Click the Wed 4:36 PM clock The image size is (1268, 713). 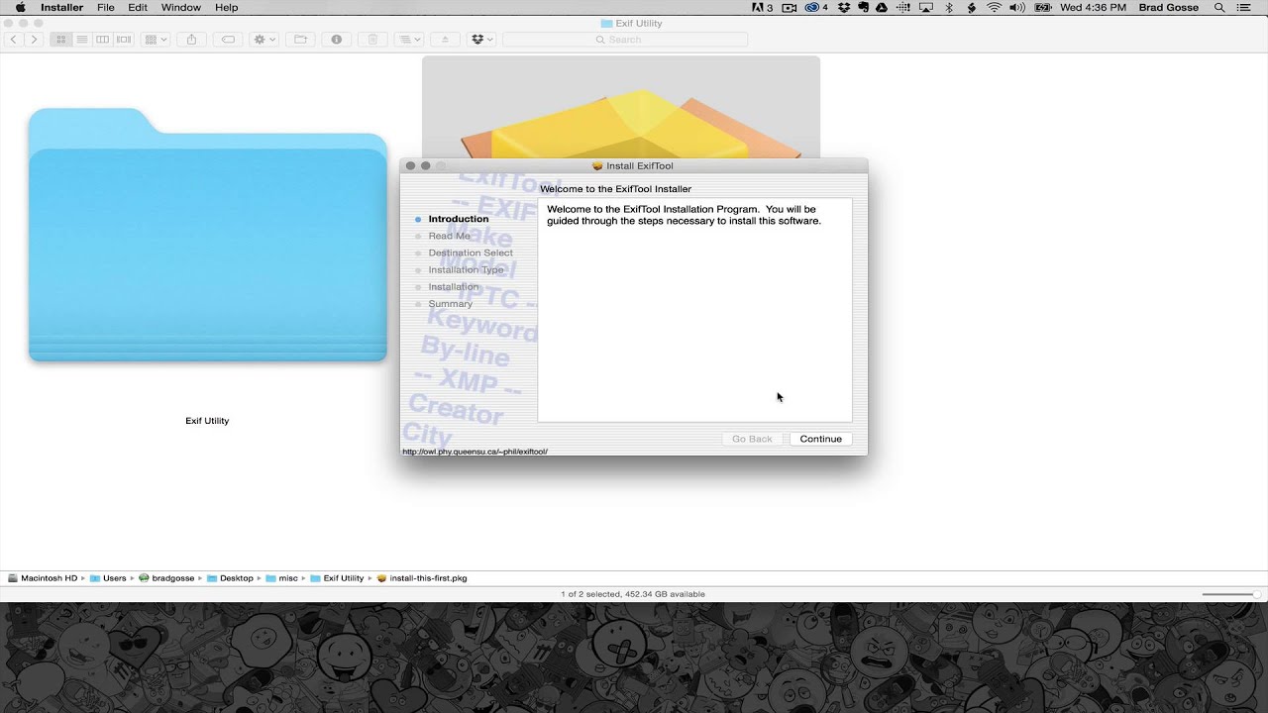tap(1093, 7)
